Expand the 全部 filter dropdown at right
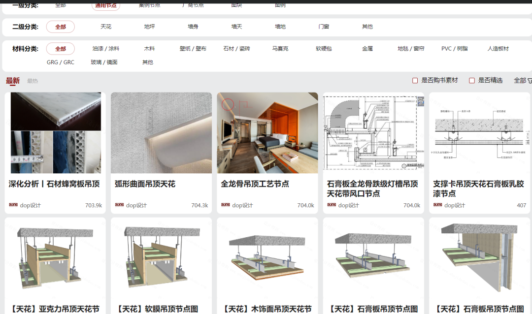The width and height of the screenshot is (532, 314). click(520, 81)
